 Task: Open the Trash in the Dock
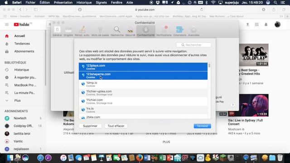[280, 158]
